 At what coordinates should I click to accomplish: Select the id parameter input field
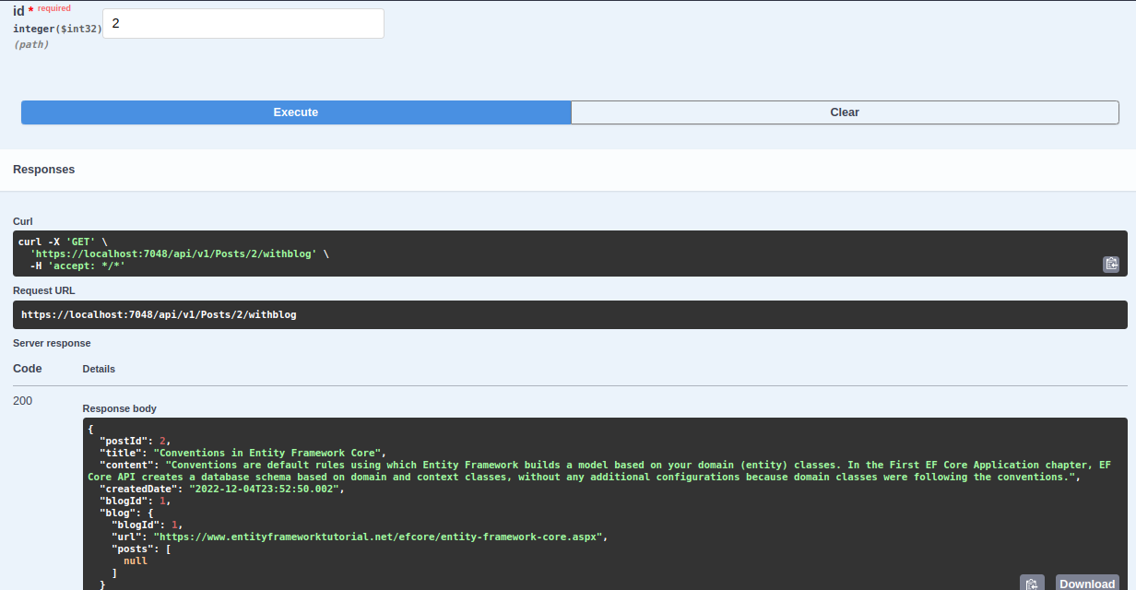pyautogui.click(x=243, y=23)
